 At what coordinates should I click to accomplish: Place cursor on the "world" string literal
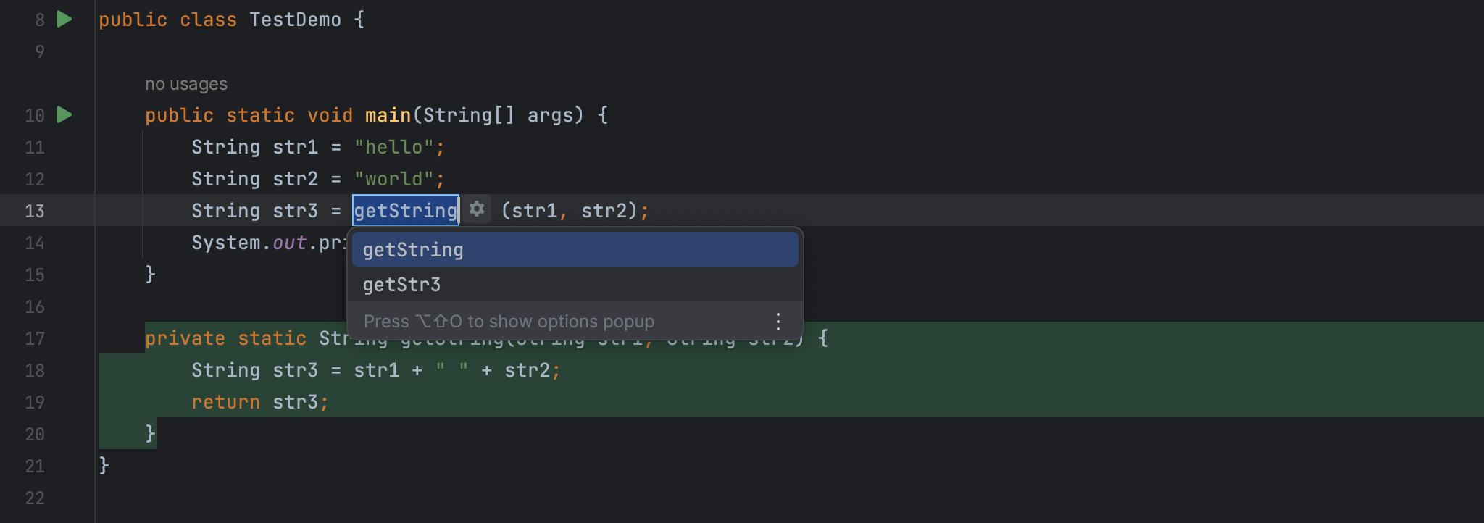[x=393, y=179]
